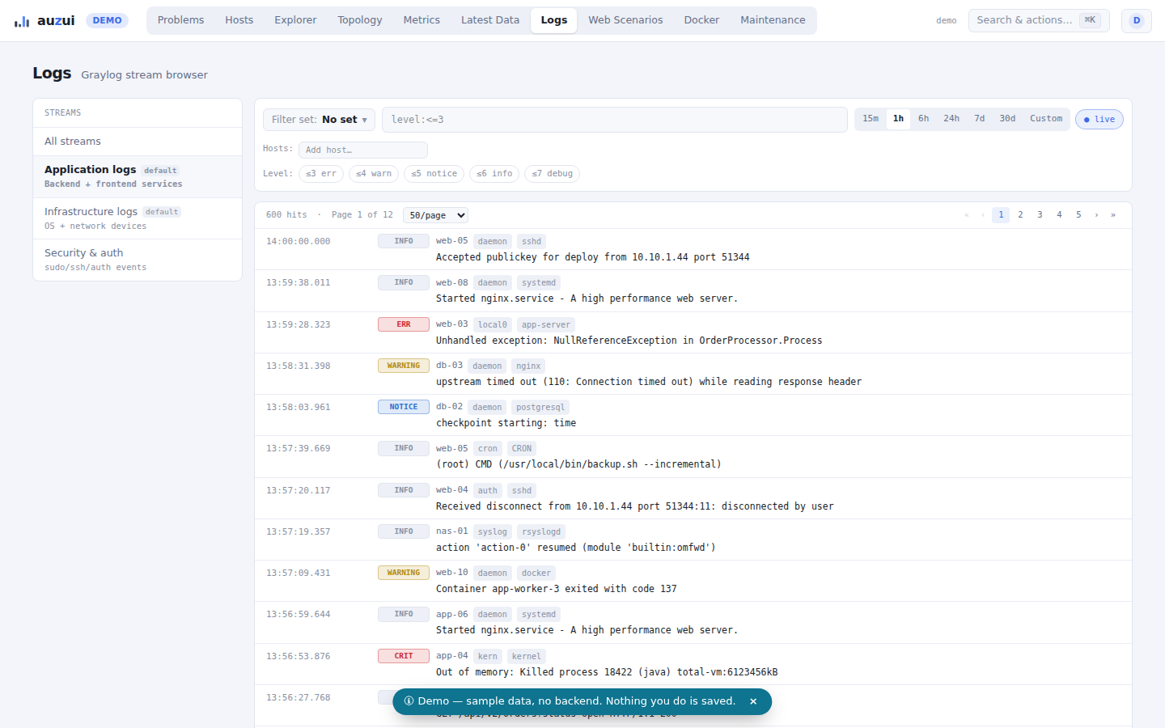Go to page 2 of results
This screenshot has width=1165, height=728.
(x=1020, y=215)
